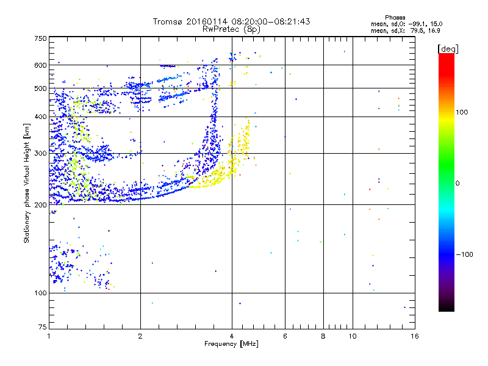Click the plot title 'Tromsø 20160114 08:20:00-08:21:43'
This screenshot has height=366, width=488.
(231, 21)
